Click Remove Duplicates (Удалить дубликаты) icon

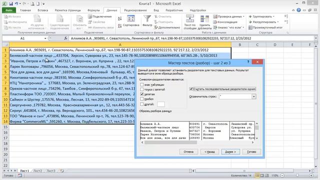pyautogui.click(x=204, y=22)
